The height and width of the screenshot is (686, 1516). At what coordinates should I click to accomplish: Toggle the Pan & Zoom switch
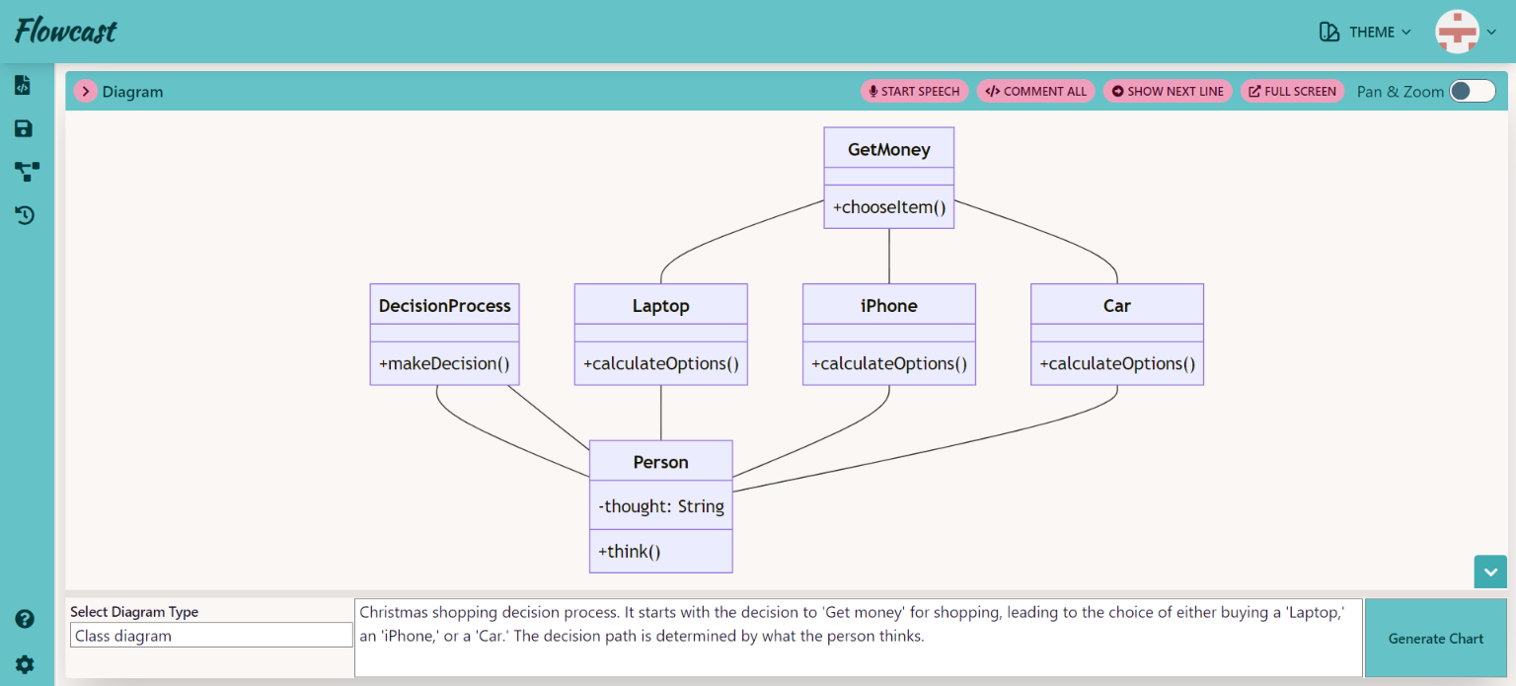(1472, 91)
